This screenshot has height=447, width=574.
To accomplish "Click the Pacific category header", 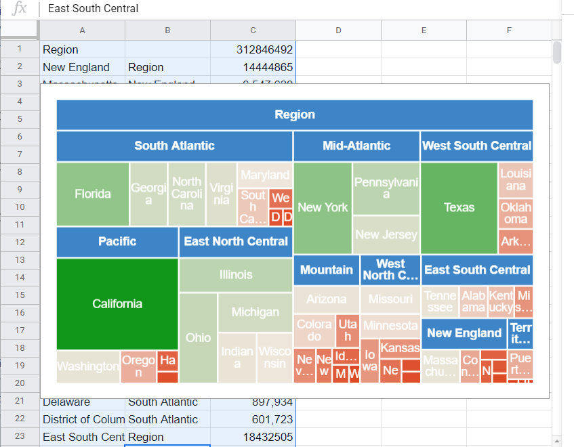I will click(x=117, y=242).
